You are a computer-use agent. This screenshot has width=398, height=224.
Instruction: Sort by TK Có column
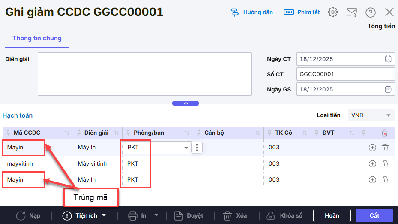tap(305, 133)
